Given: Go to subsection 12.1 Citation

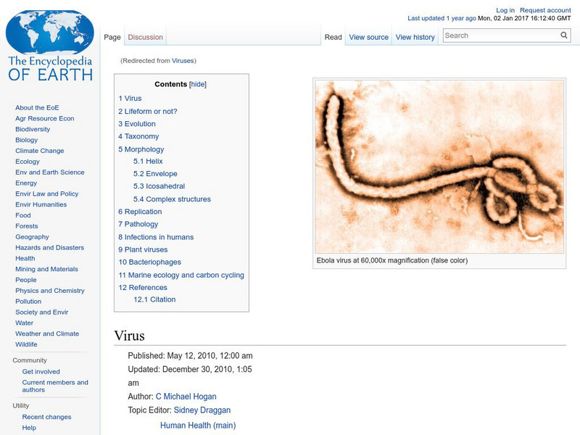Looking at the screenshot, I should coord(154,299).
